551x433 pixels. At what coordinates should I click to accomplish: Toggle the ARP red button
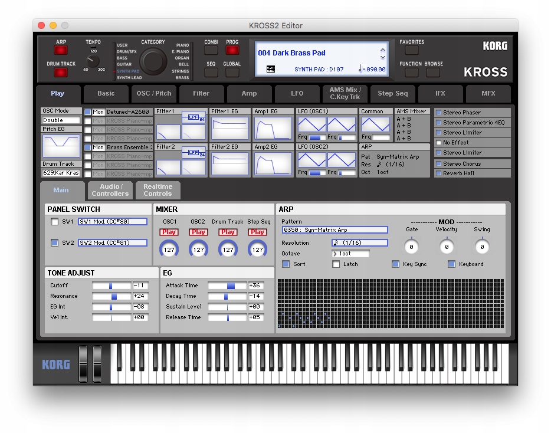(60, 50)
